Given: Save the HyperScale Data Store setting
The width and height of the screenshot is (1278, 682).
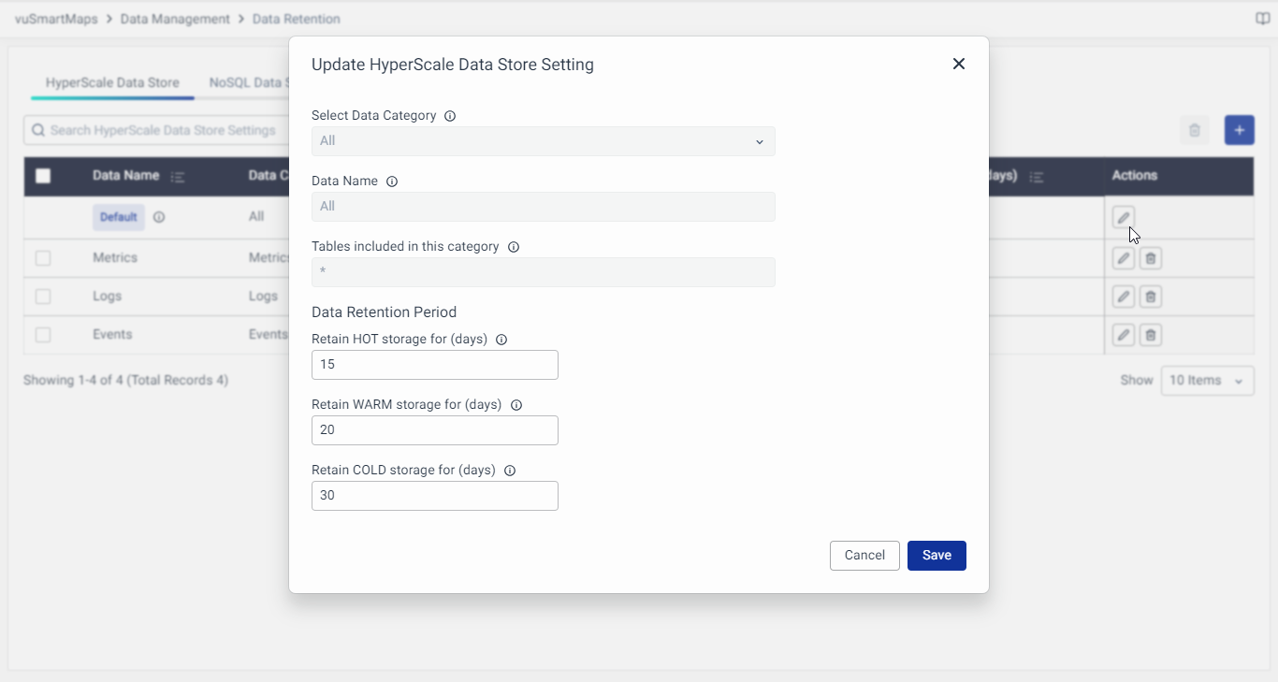Looking at the screenshot, I should pos(937,556).
